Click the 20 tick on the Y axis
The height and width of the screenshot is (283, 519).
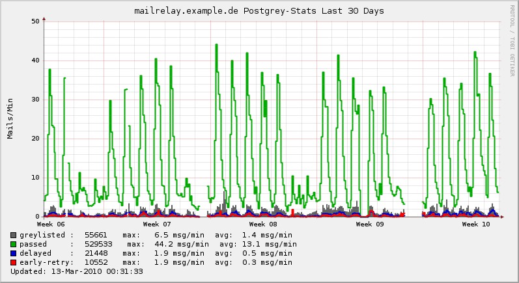(x=36, y=139)
